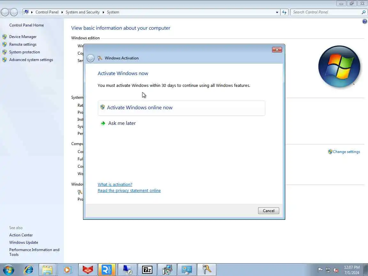Open the Windows Start menu

pos(9,270)
